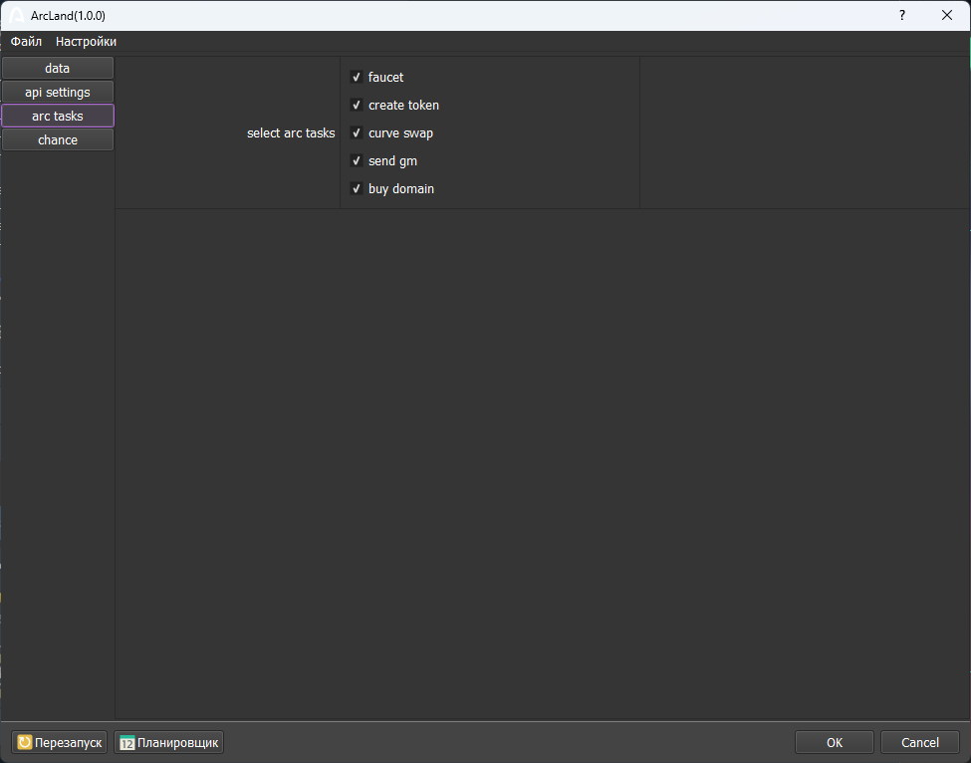Image resolution: width=971 pixels, height=763 pixels.
Task: Open the Файл menu
Action: [x=26, y=42]
